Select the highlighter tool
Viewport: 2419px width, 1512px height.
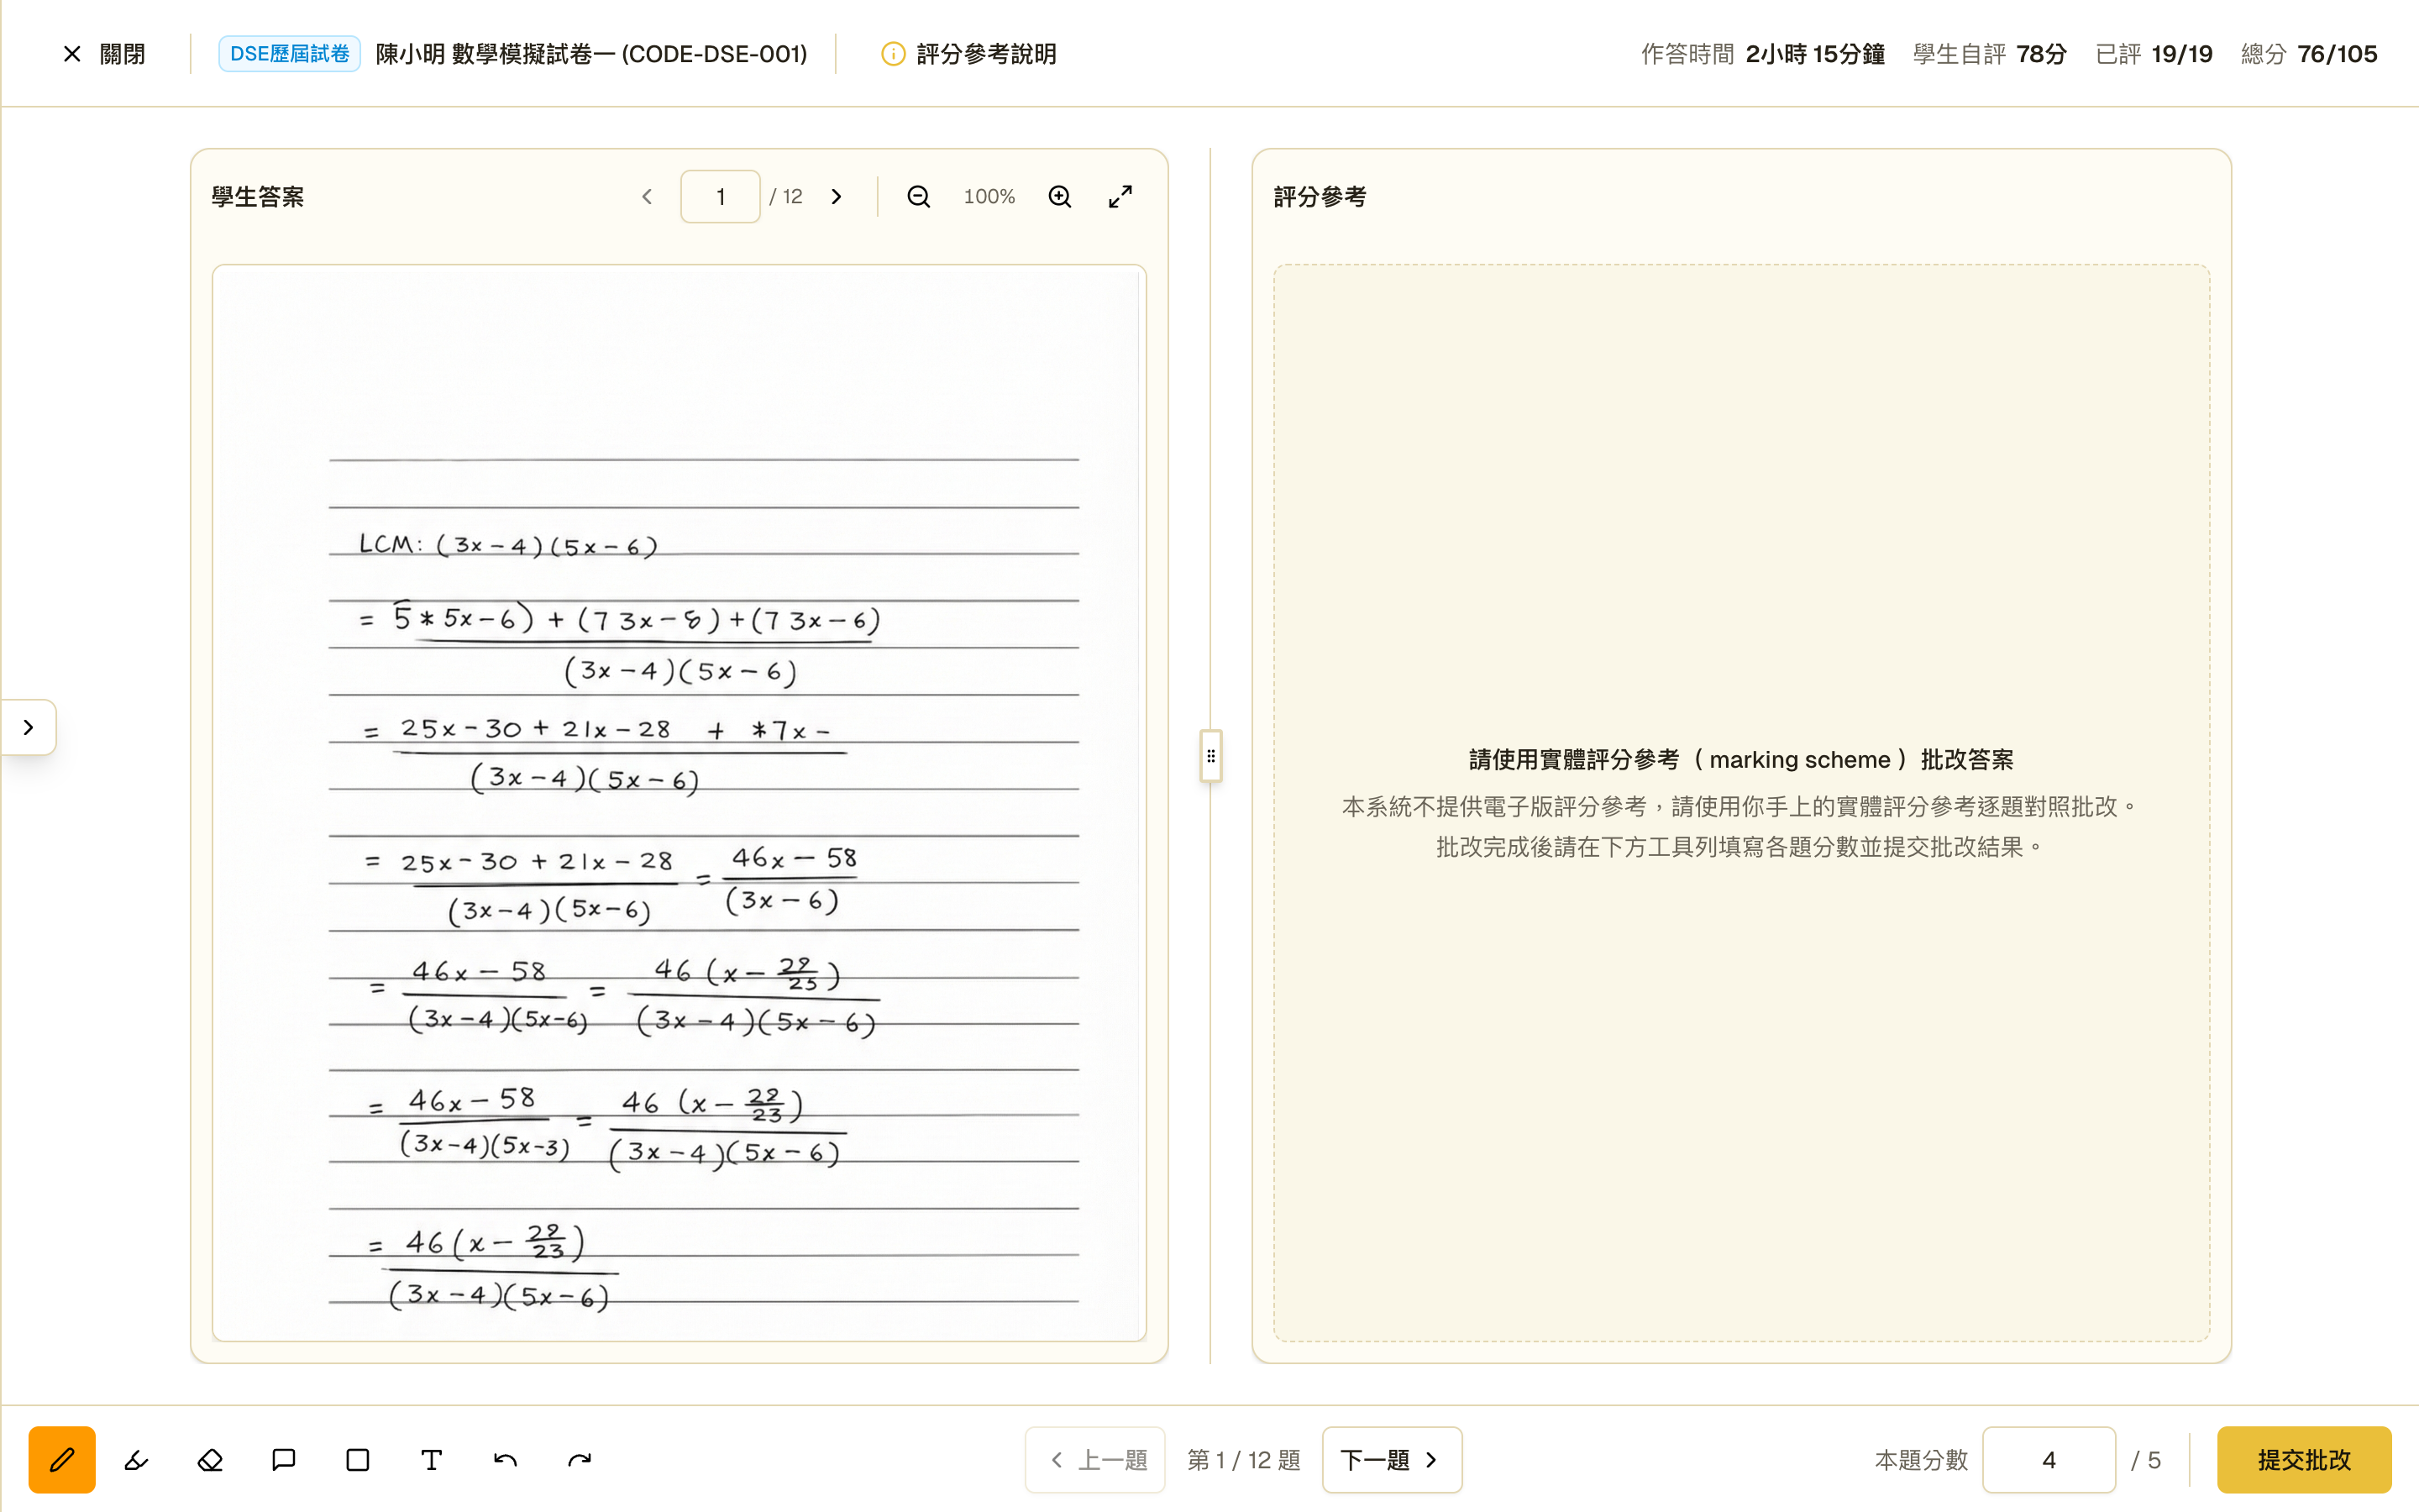click(136, 1459)
